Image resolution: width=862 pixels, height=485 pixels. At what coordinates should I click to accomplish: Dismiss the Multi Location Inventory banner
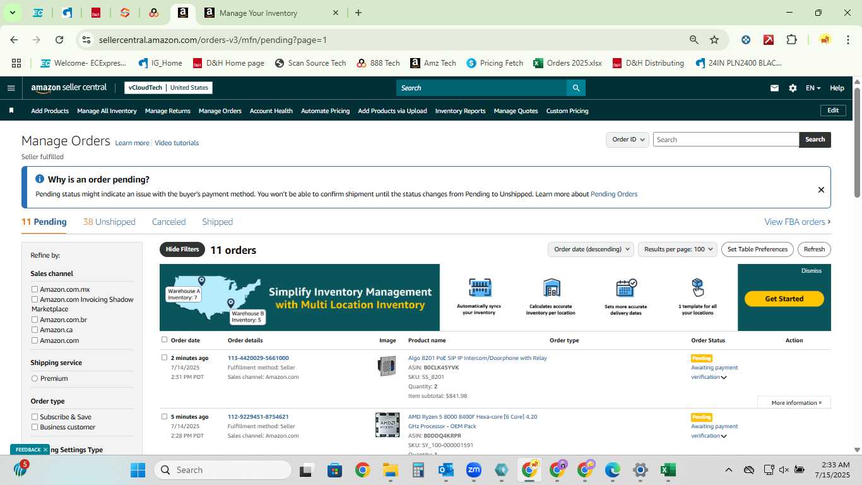[x=812, y=271]
